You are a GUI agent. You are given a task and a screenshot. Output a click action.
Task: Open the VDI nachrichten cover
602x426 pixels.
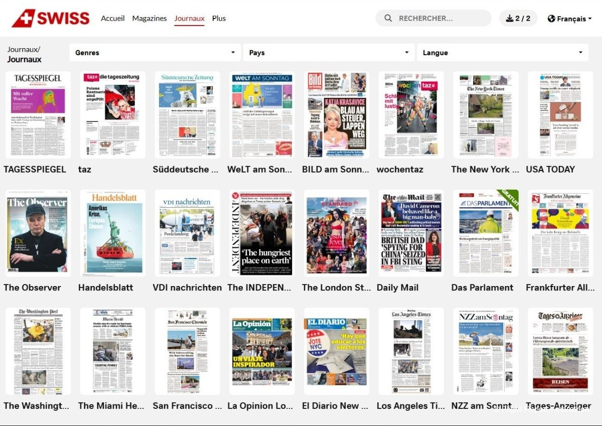(188, 233)
